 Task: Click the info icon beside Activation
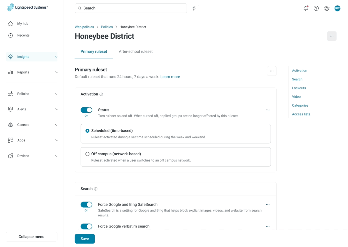click(x=101, y=94)
